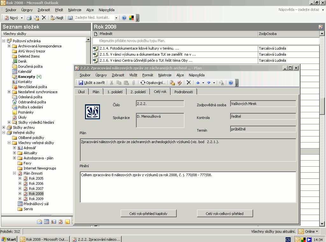Collapse the Poštovní schránka tree node
Image resolution: width=326 pixels, height=242 pixels.
tap(4, 41)
